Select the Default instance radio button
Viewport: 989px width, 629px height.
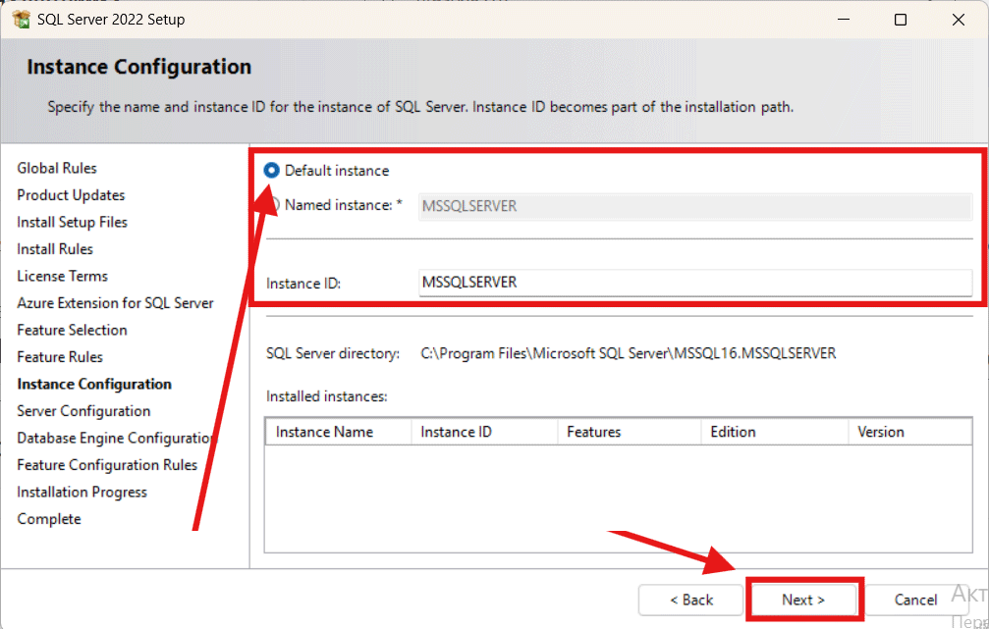point(272,171)
